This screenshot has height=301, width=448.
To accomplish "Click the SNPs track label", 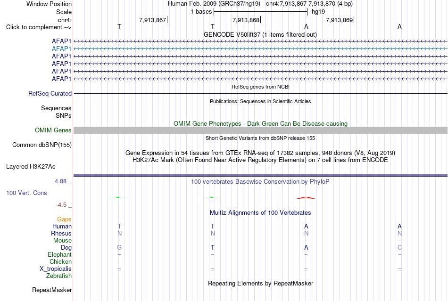I will (64, 115).
